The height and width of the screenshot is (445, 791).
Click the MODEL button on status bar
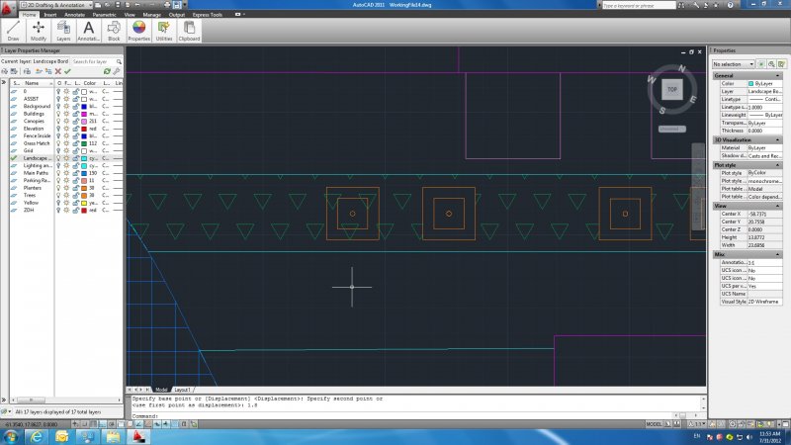click(x=654, y=424)
